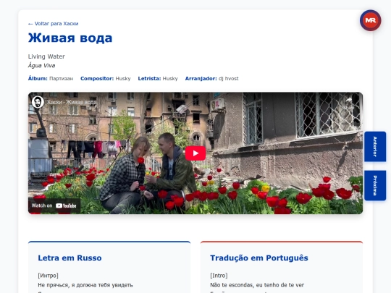The height and width of the screenshot is (293, 391).
Task: Click the [Интро] tag in Russian lyrics
Action: [x=48, y=276]
